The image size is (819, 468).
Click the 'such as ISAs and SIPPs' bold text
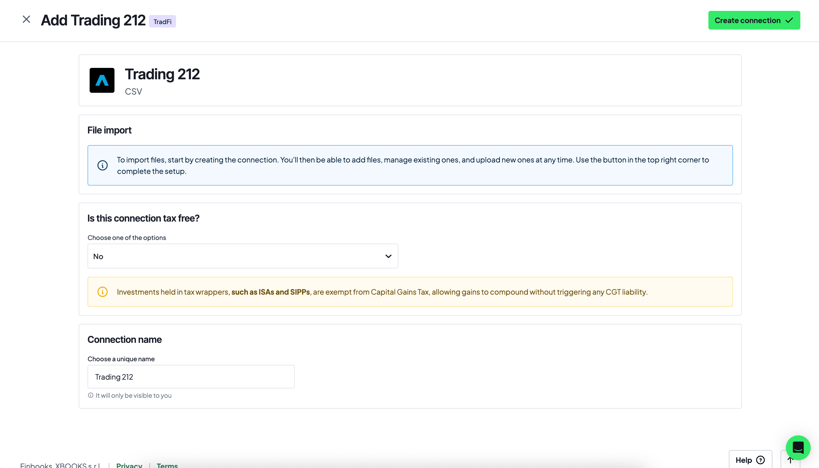tap(271, 292)
